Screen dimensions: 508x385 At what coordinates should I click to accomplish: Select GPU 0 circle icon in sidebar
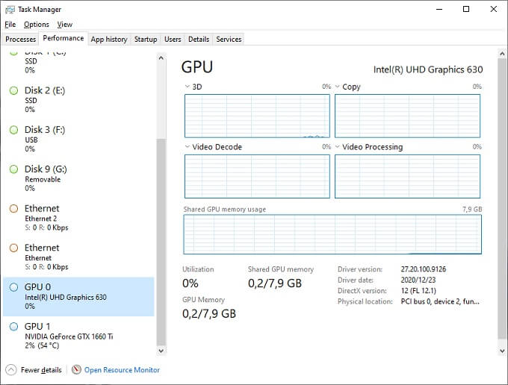pos(13,287)
